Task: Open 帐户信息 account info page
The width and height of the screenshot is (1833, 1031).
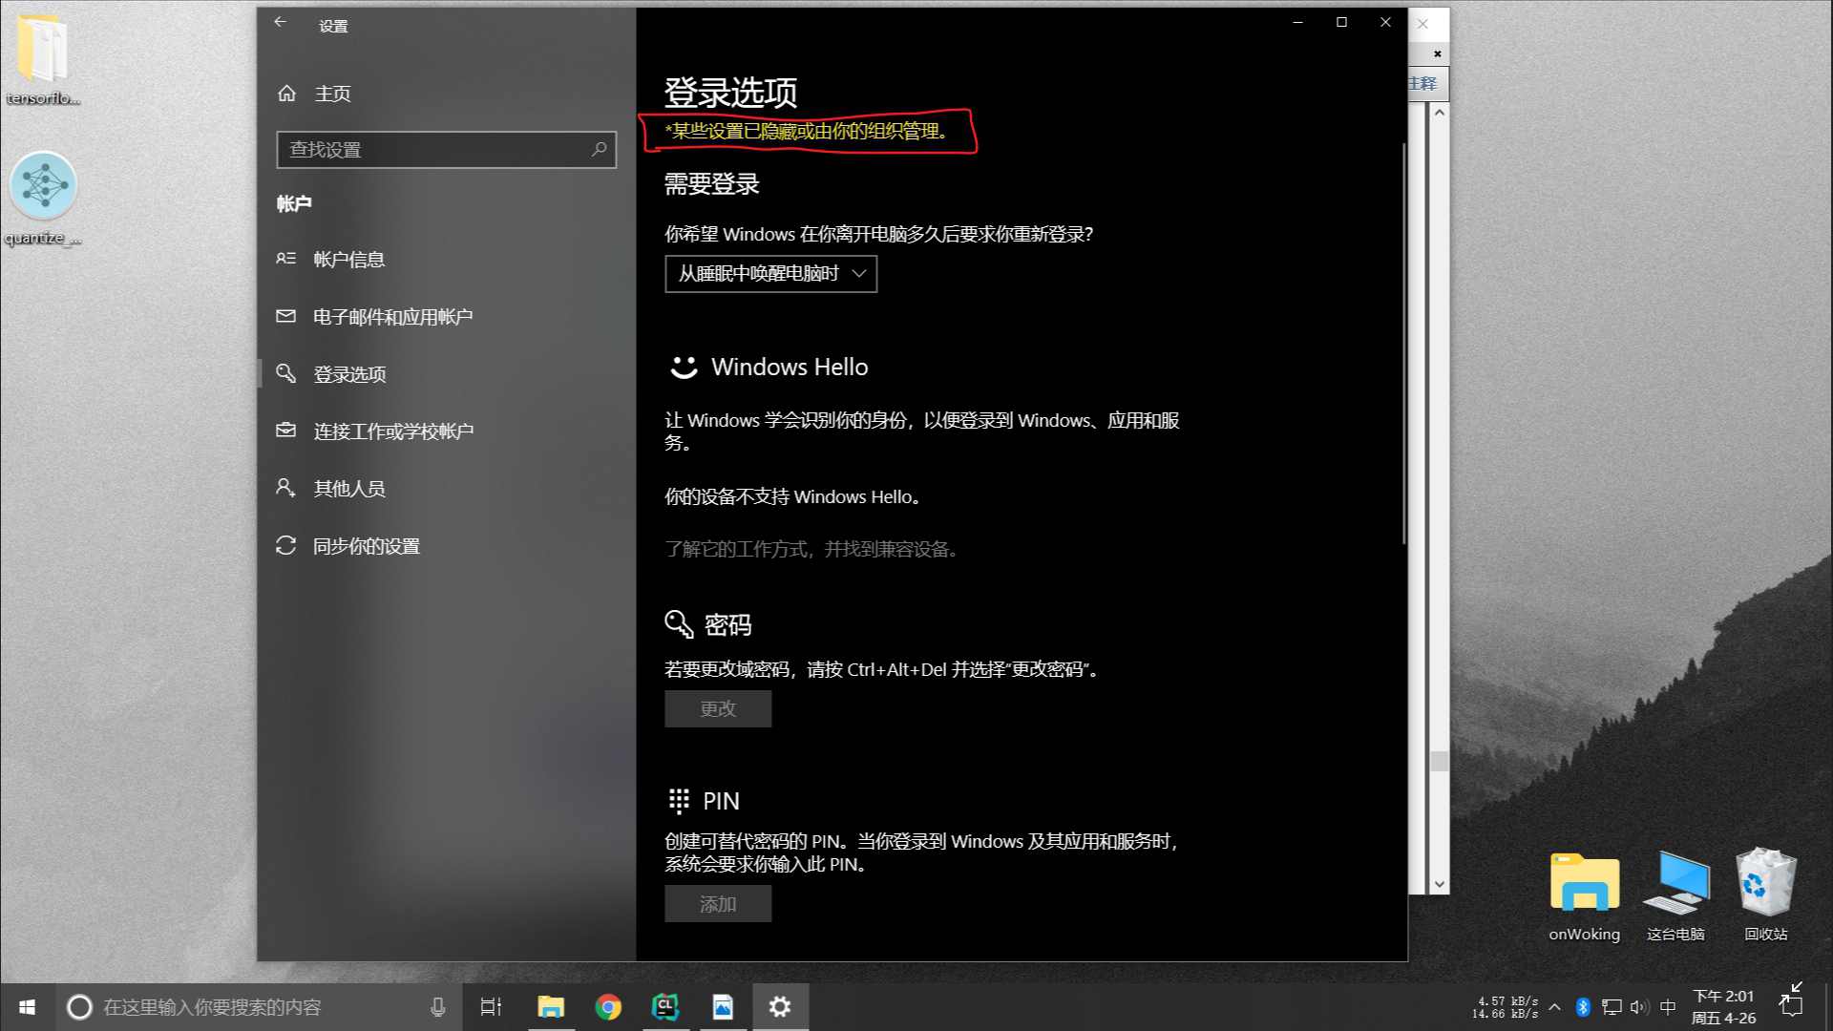Action: [348, 260]
